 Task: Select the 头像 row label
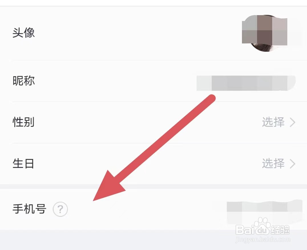(x=24, y=33)
